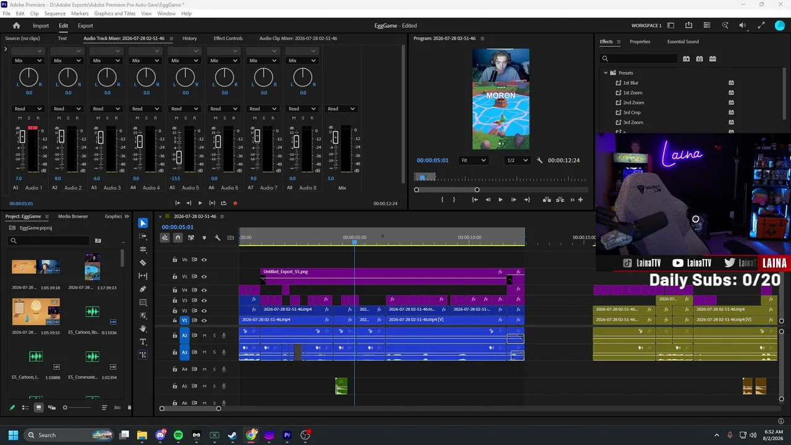Screen dimensions: 791x445
Task: Open playback resolution 1/2 dropdown
Action: tap(517, 160)
